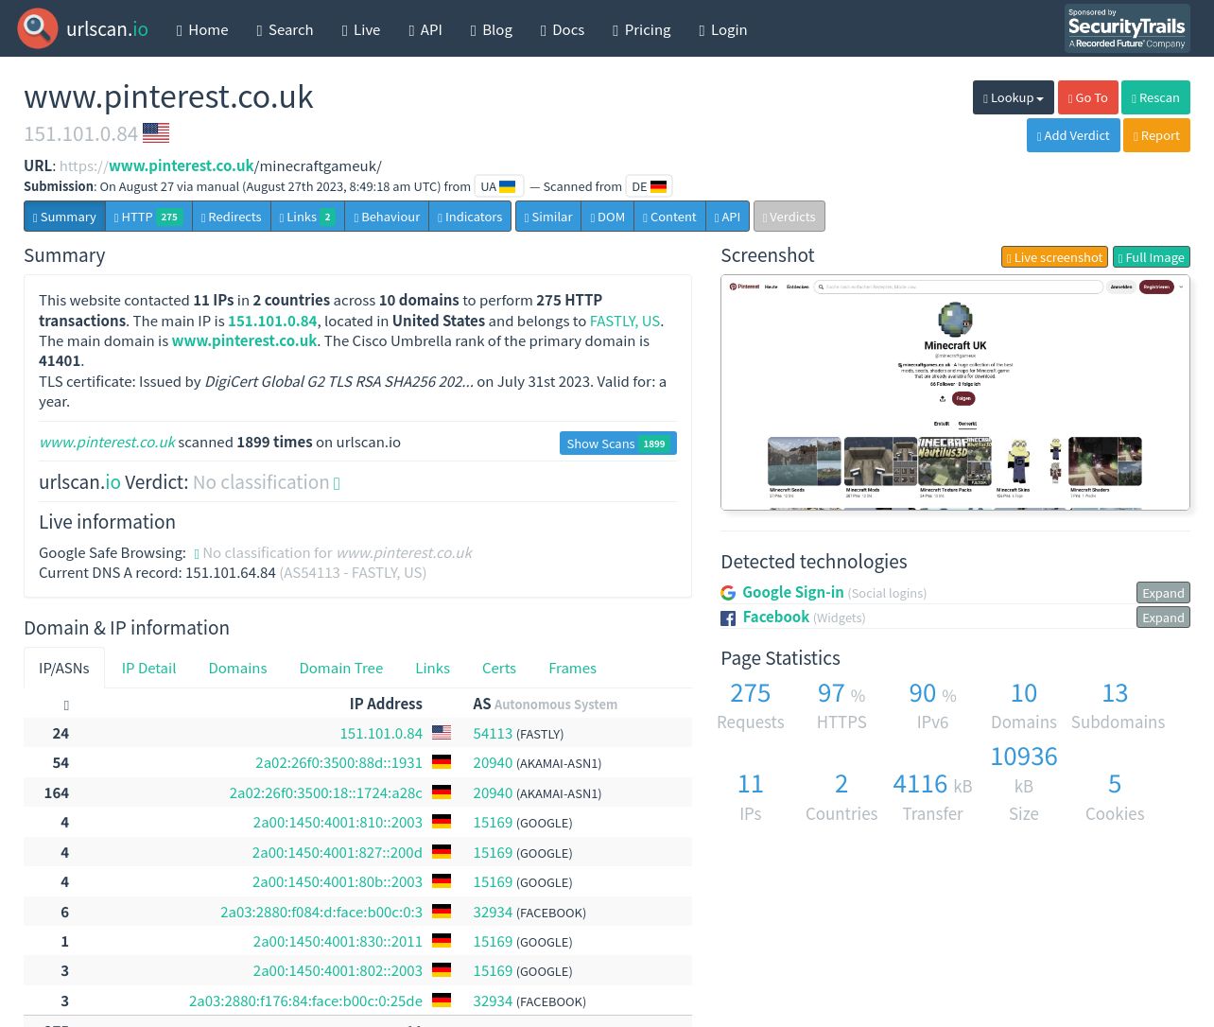Switch to the Similar tab
The width and height of the screenshot is (1214, 1027).
click(x=548, y=217)
